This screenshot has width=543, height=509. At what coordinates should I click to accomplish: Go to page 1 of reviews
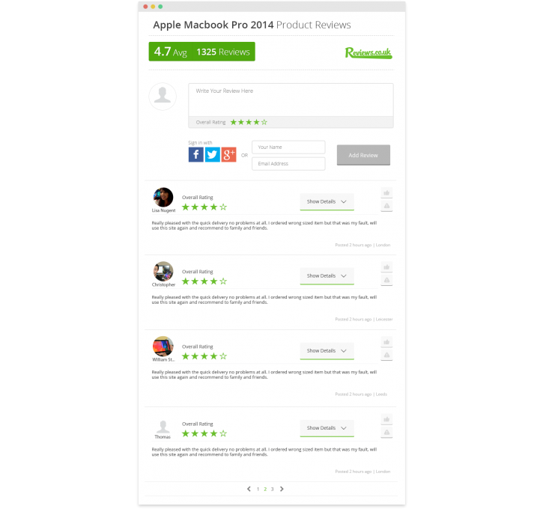(258, 489)
